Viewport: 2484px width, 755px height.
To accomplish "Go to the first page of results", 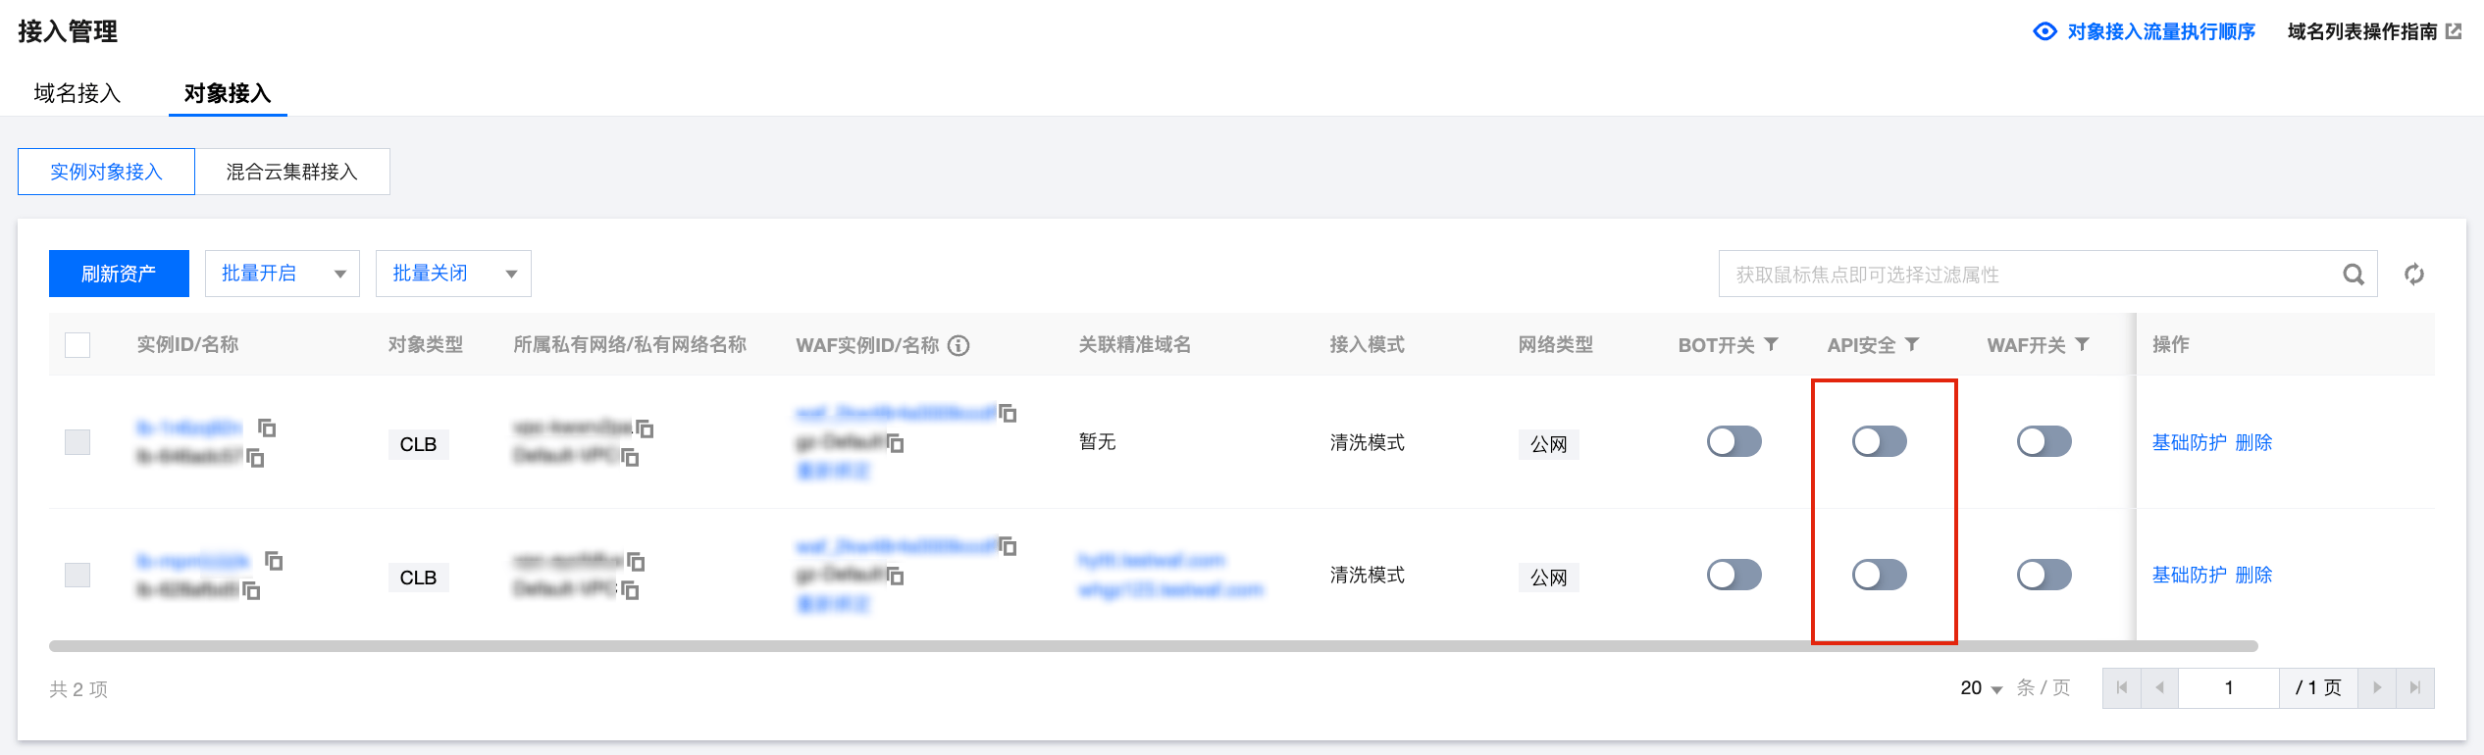I will pyautogui.click(x=2122, y=688).
